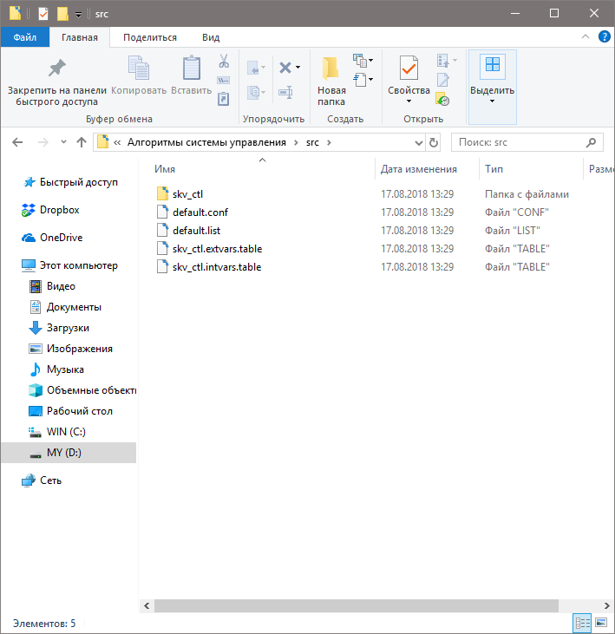Screen dimensions: 615x634
Task: Open Dropbox in the navigation pane
Action: (59, 210)
